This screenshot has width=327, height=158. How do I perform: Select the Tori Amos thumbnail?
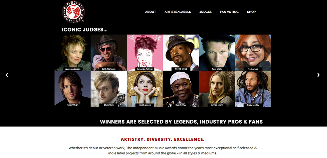tap(253, 53)
